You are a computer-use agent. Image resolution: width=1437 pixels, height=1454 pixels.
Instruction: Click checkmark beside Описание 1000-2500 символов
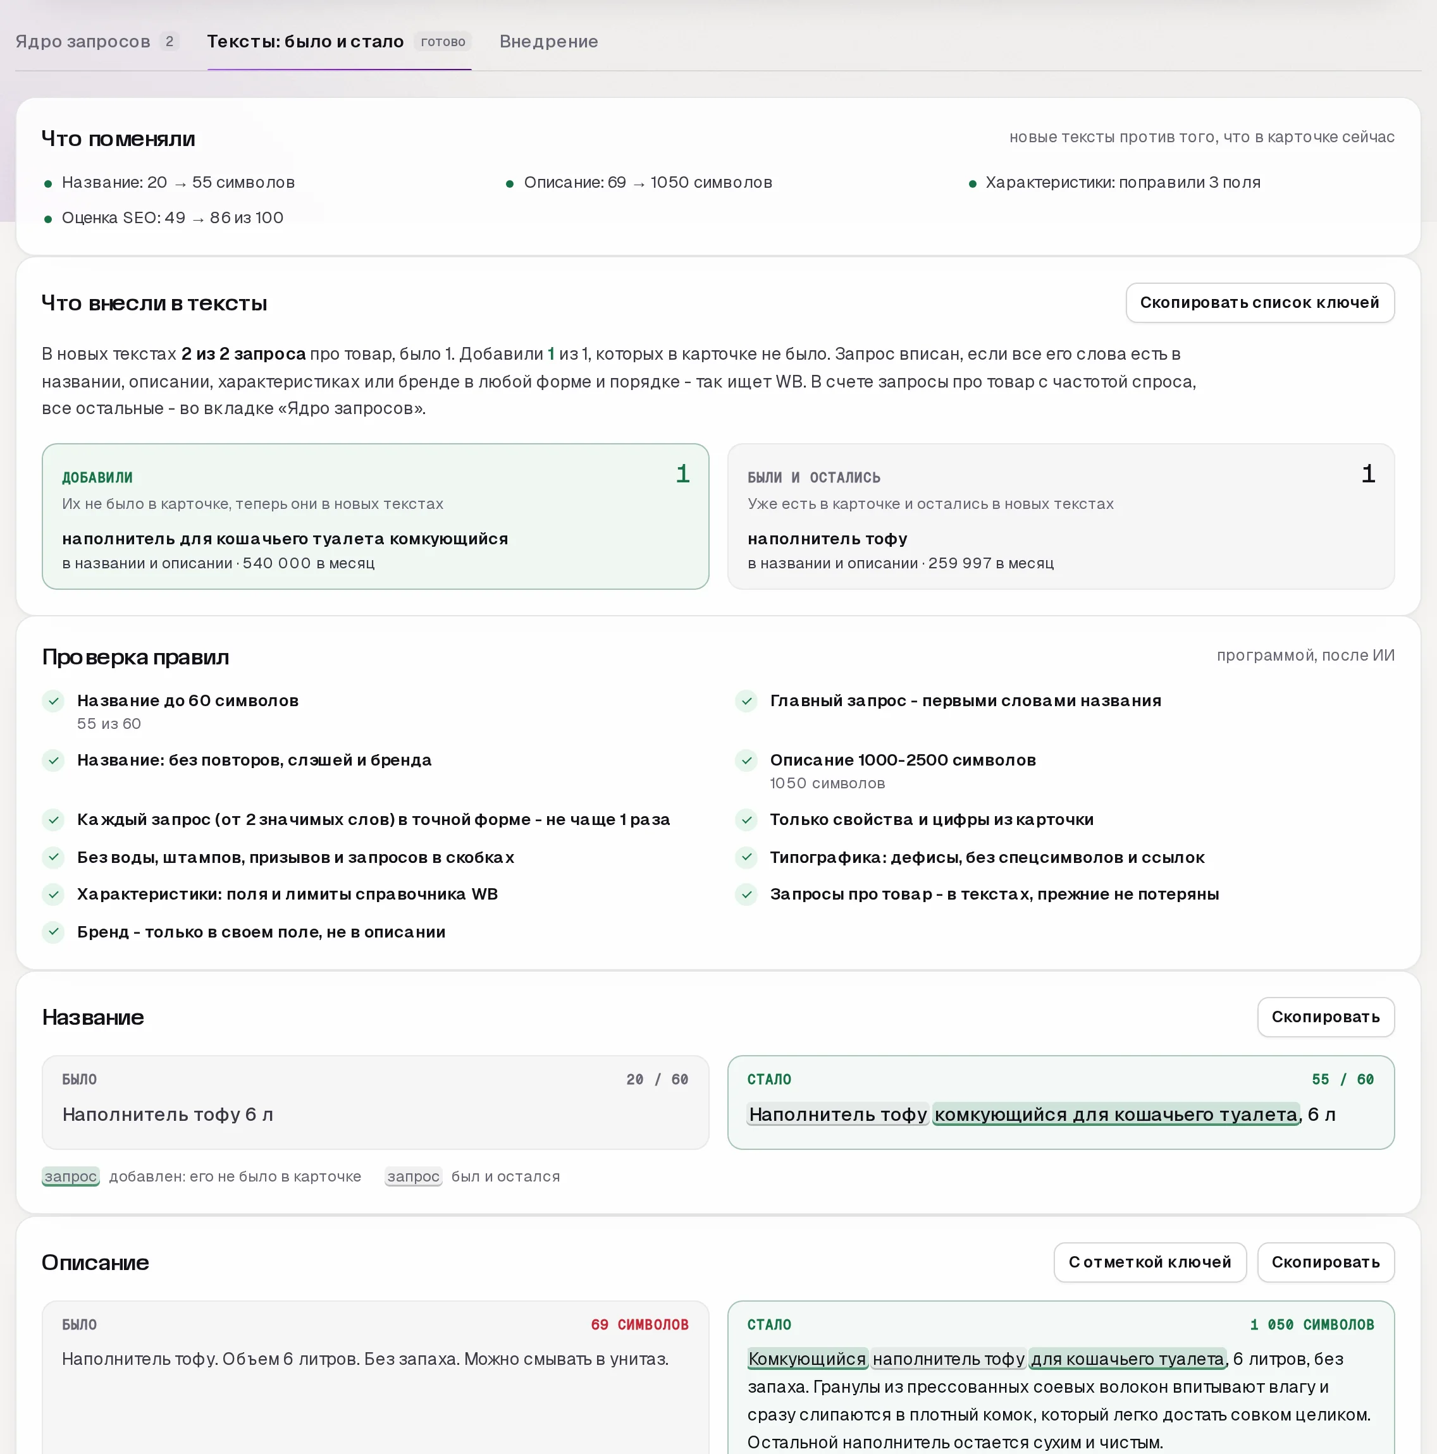pyautogui.click(x=746, y=761)
